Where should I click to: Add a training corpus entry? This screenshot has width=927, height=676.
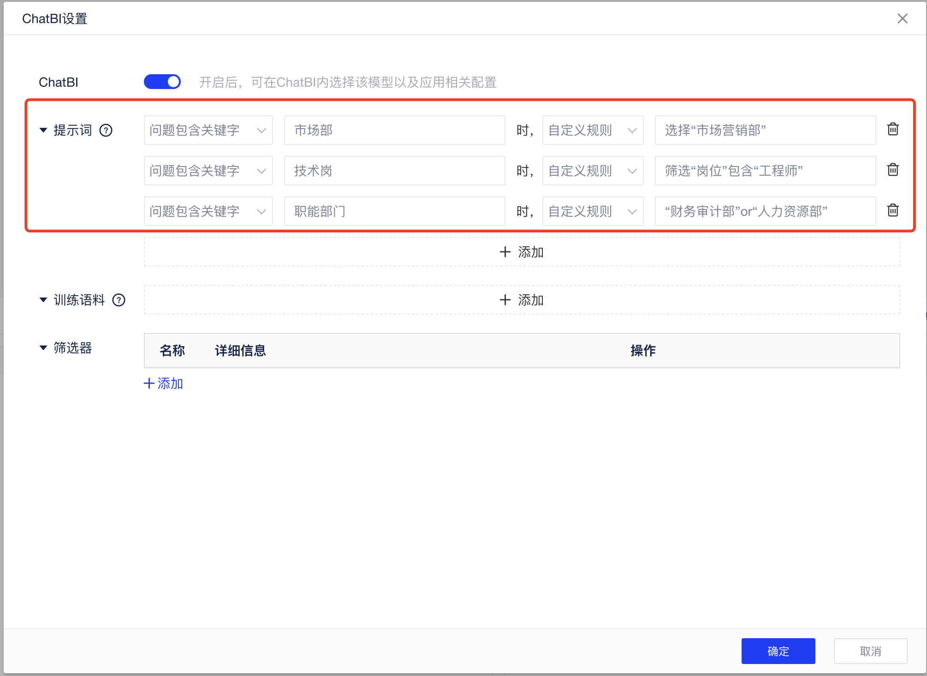click(x=522, y=300)
